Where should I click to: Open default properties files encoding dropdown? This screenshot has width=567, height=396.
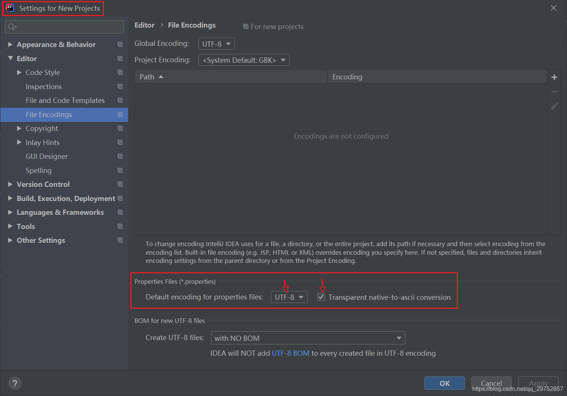(289, 297)
